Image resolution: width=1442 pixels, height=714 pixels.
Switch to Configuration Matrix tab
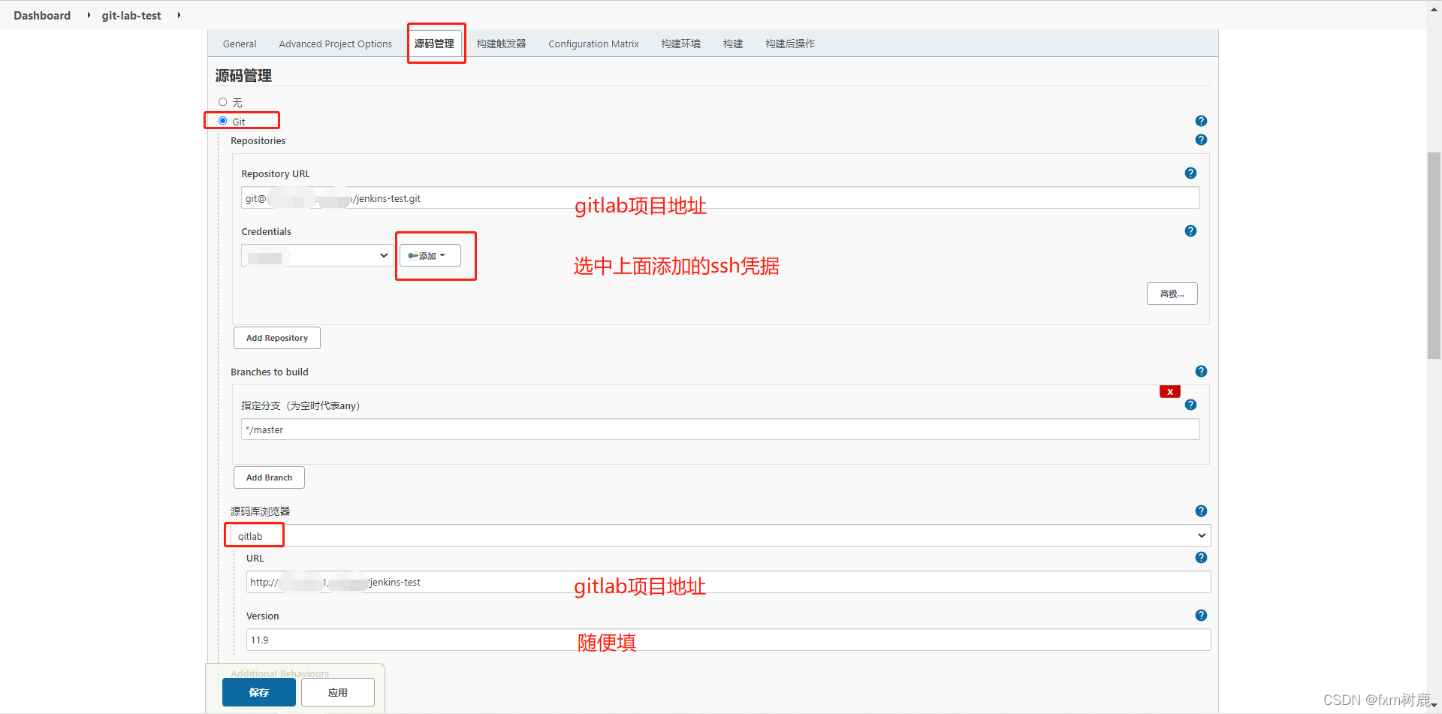593,44
